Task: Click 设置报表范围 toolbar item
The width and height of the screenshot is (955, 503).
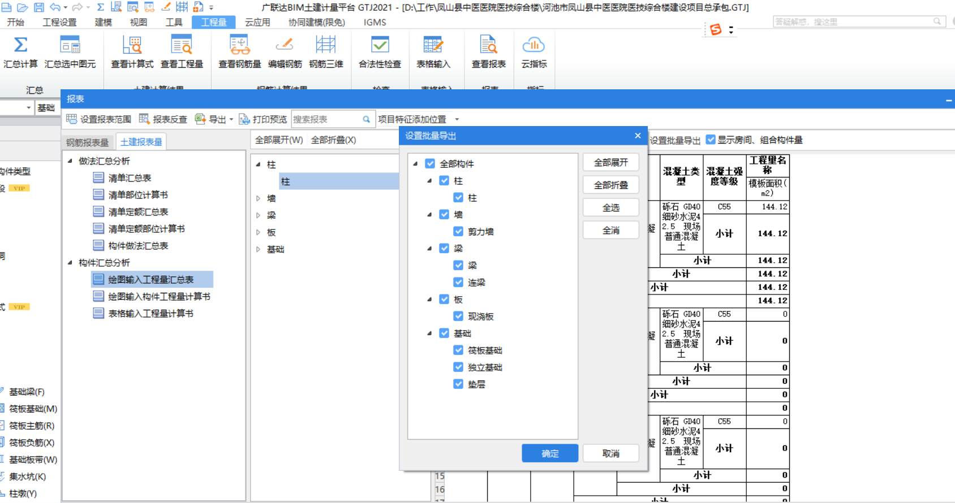Action: [x=99, y=119]
